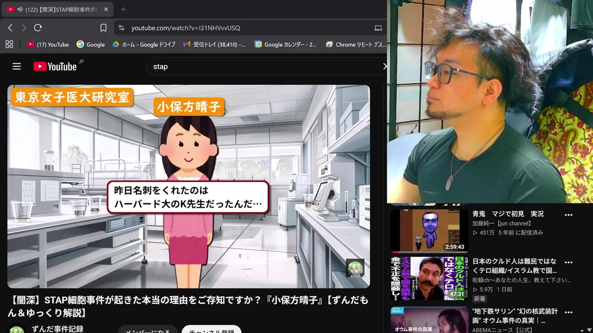Open the Google bookmark
Viewport: 593px width, 333px height.
tap(91, 44)
